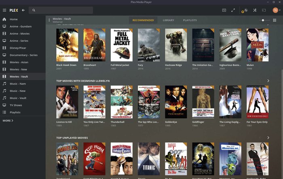Open the cast to device icon
Viewport: 283px width, 179px height.
click(x=264, y=10)
